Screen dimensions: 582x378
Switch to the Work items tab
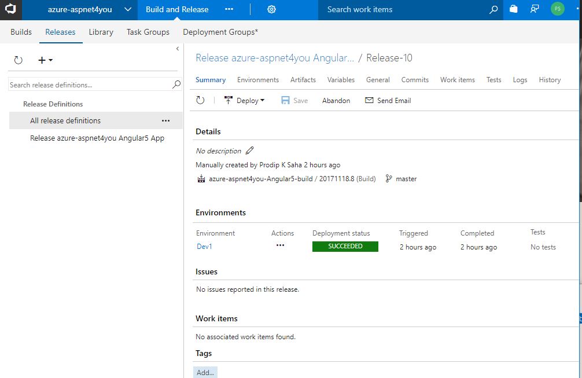(x=457, y=80)
